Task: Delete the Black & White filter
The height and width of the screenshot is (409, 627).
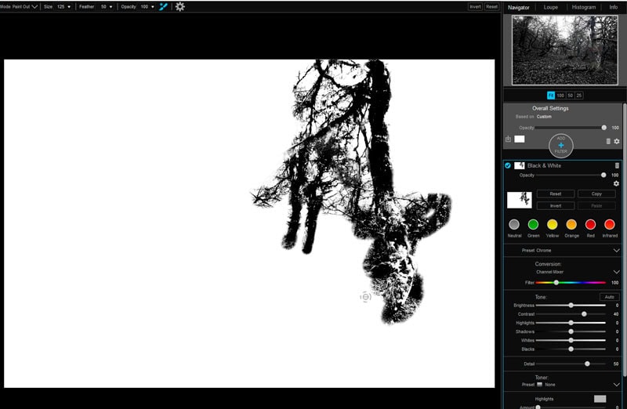Action: [617, 165]
